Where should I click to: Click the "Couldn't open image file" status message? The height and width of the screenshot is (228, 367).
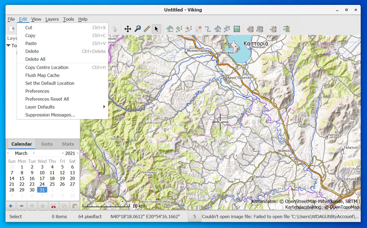tap(280, 217)
